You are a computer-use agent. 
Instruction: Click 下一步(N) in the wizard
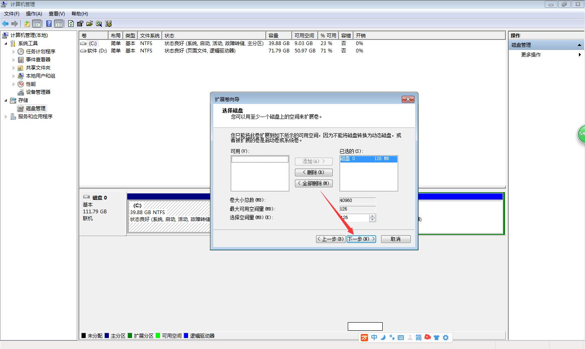click(x=361, y=239)
